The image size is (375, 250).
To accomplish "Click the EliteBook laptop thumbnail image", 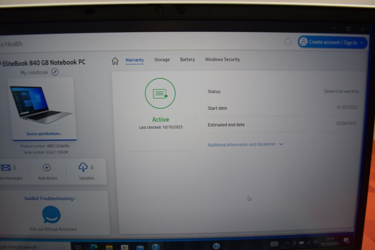I will coord(40,105).
